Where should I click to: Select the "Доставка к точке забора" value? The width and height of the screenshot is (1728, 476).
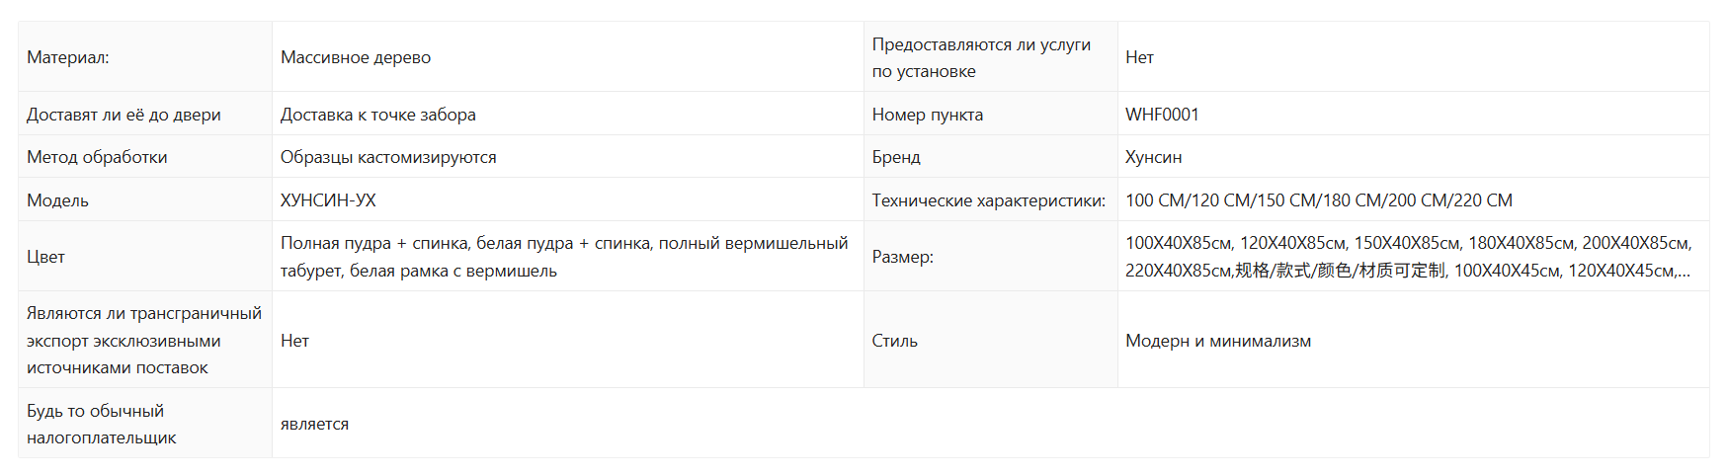377,115
